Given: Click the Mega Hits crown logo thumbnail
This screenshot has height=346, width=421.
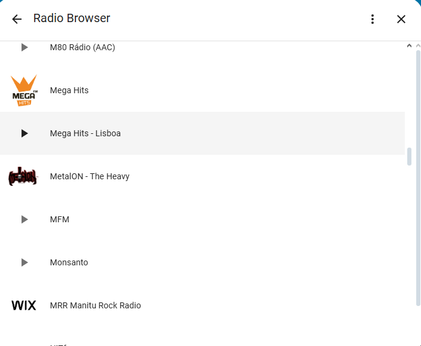Looking at the screenshot, I should pos(24,90).
